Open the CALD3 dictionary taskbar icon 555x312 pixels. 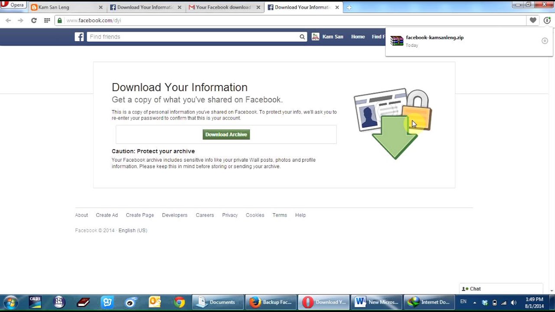click(x=35, y=302)
